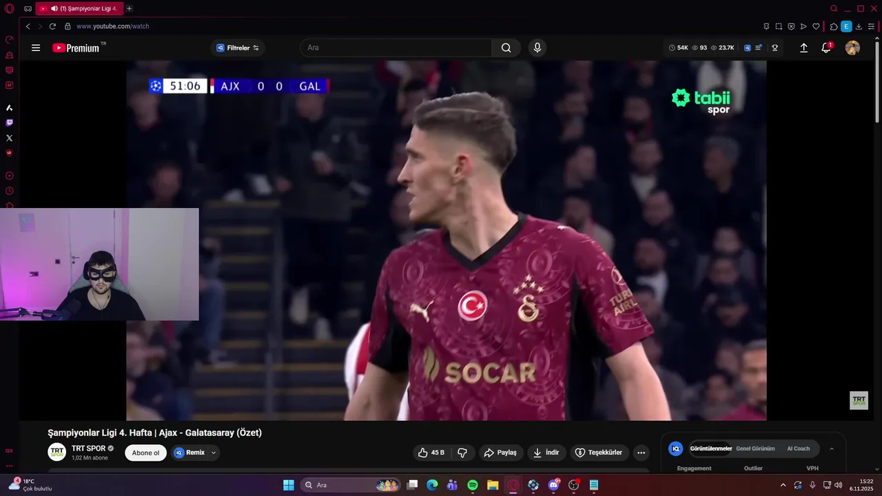Select the Görüntülenmeler tab
Screen dimensions: 882x496
coord(711,448)
